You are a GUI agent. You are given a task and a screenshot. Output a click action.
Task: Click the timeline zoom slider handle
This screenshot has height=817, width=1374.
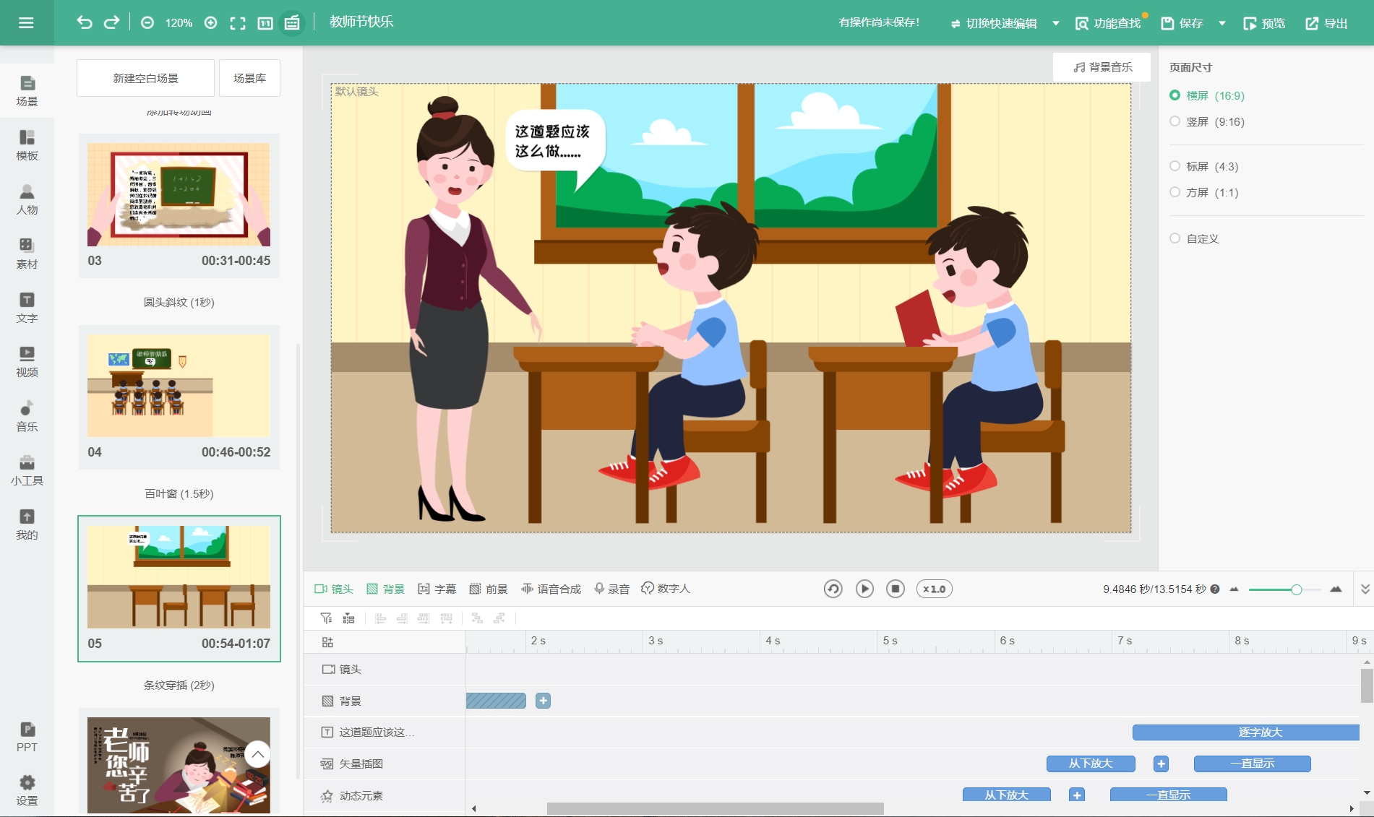coord(1296,589)
